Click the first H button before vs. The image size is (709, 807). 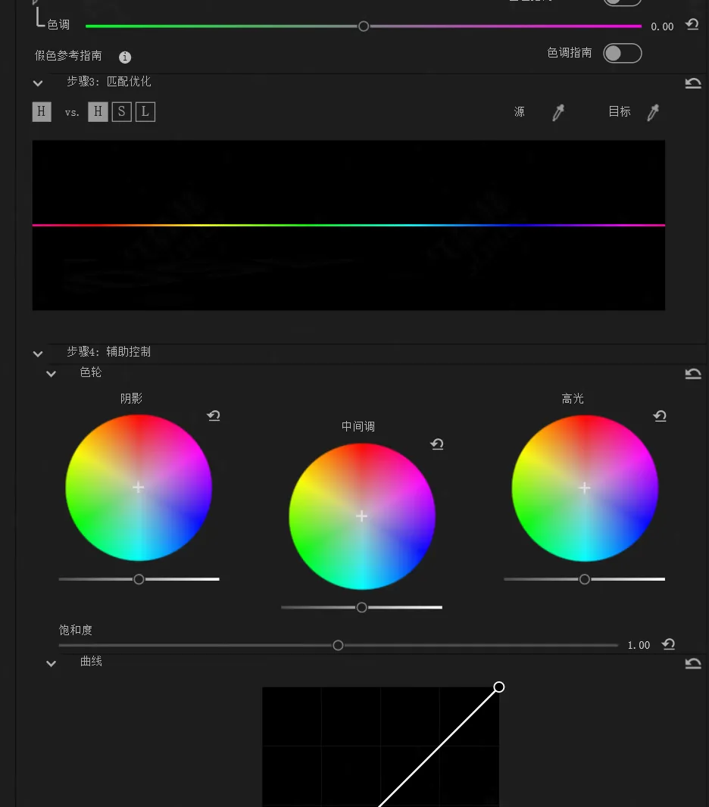[x=42, y=112]
